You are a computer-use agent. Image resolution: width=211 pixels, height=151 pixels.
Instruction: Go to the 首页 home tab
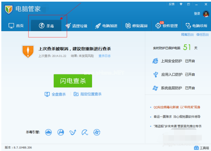coord(16,26)
